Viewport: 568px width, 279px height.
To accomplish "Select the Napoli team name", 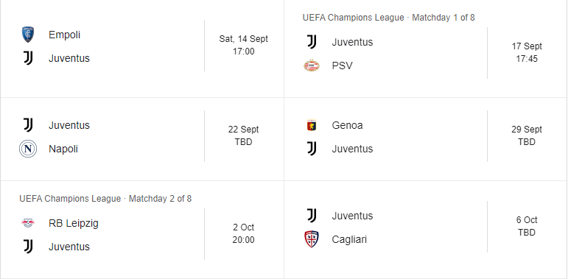I will click(63, 149).
